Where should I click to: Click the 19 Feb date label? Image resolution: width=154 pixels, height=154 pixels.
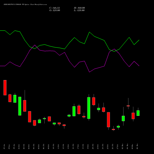[x=88, y=147]
